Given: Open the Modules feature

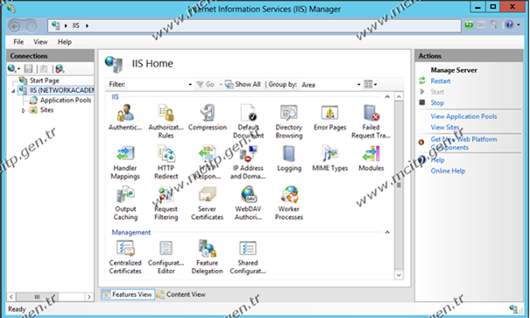Looking at the screenshot, I should click(371, 159).
